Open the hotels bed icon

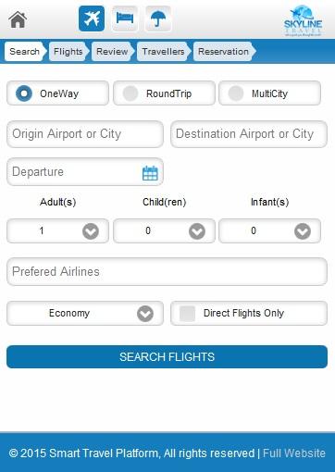pyautogui.click(x=125, y=19)
